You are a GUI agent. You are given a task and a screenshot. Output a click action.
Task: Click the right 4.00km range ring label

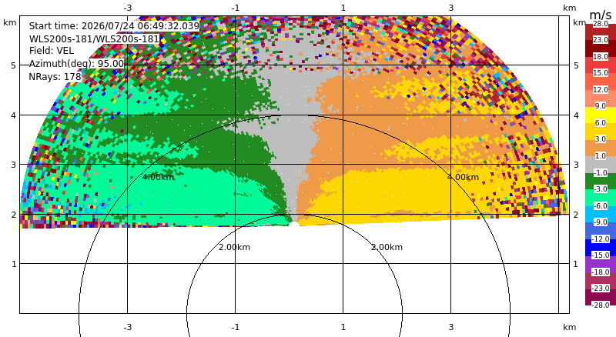(464, 177)
